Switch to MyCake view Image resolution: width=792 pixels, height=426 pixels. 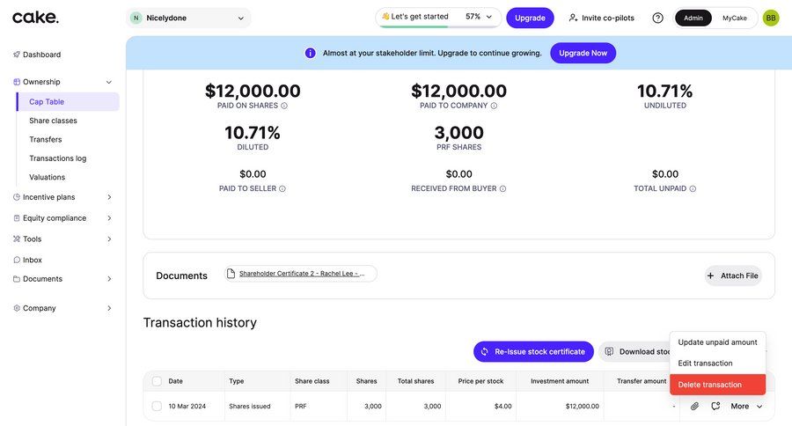(x=735, y=18)
